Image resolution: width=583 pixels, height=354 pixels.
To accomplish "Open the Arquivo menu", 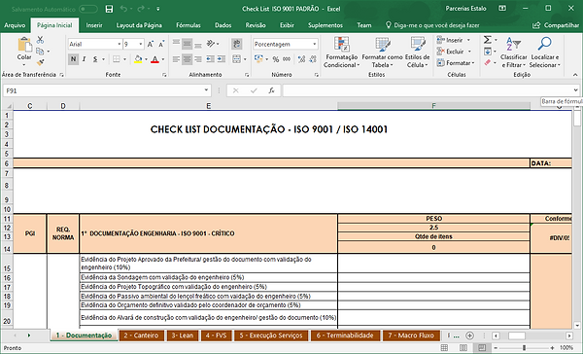I will coord(15,25).
